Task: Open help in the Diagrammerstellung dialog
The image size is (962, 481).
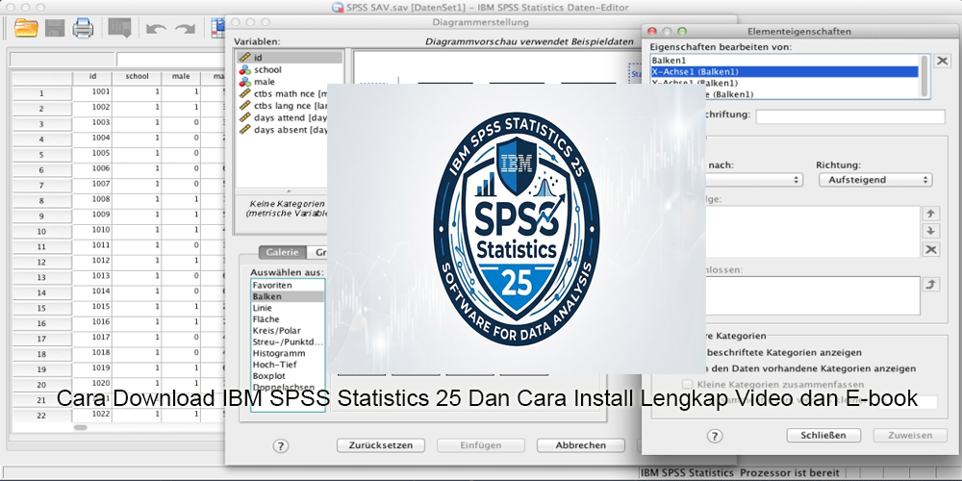Action: [x=281, y=445]
